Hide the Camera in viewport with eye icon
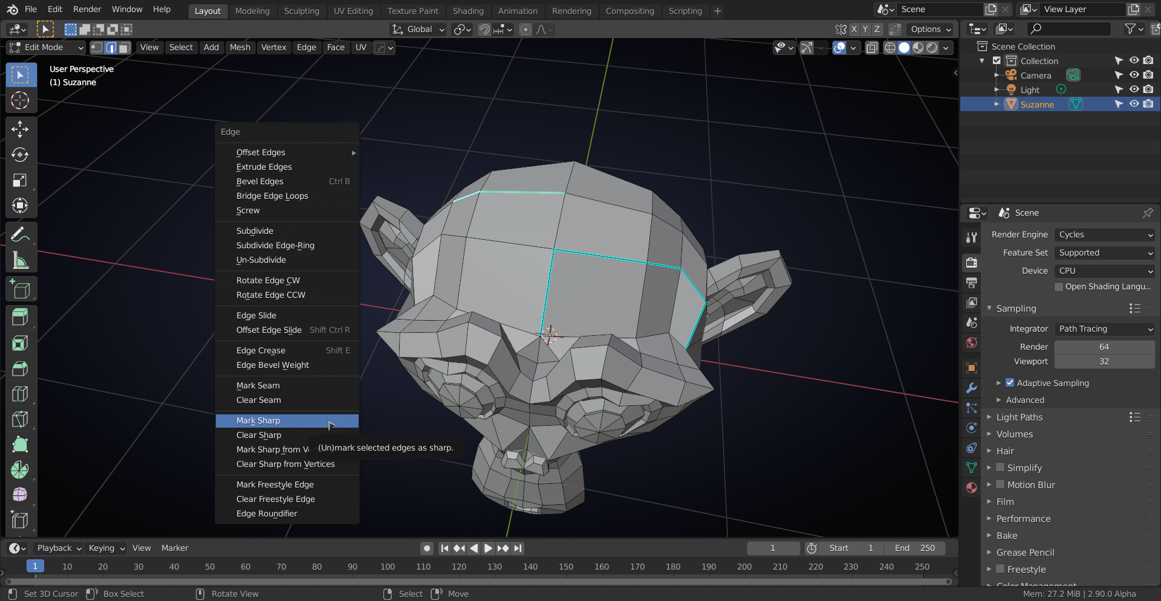The width and height of the screenshot is (1161, 601). click(1134, 75)
